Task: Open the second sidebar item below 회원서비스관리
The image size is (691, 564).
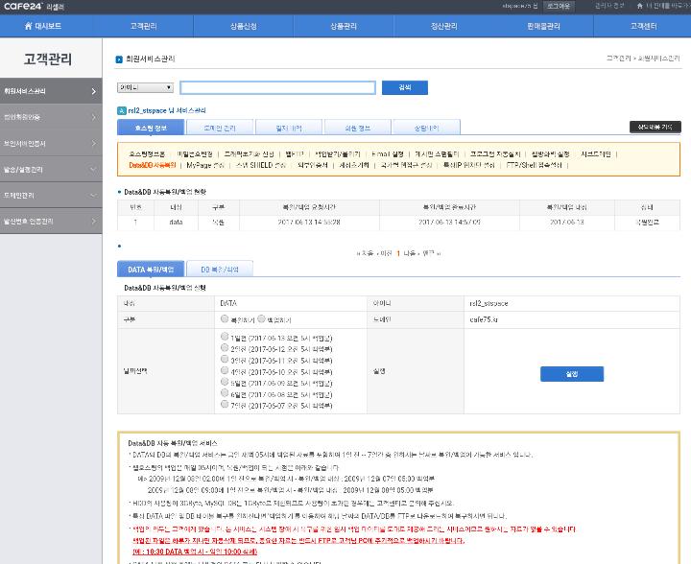Action: (x=51, y=117)
